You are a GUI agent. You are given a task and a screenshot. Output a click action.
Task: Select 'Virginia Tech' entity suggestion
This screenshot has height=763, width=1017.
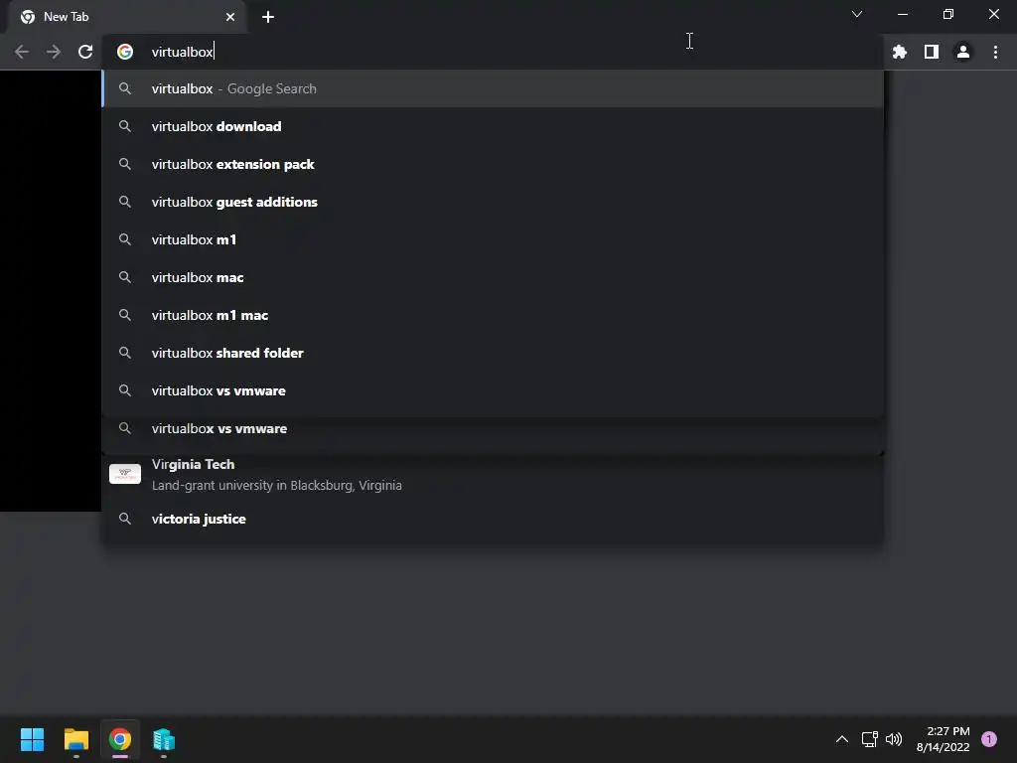pos(493,474)
